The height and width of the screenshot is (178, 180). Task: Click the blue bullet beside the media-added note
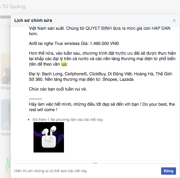29,120
